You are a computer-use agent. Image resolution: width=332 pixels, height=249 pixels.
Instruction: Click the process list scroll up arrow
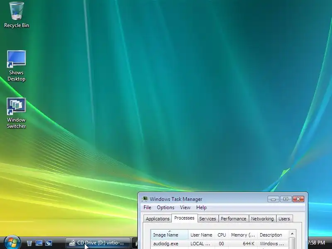[x=292, y=234]
